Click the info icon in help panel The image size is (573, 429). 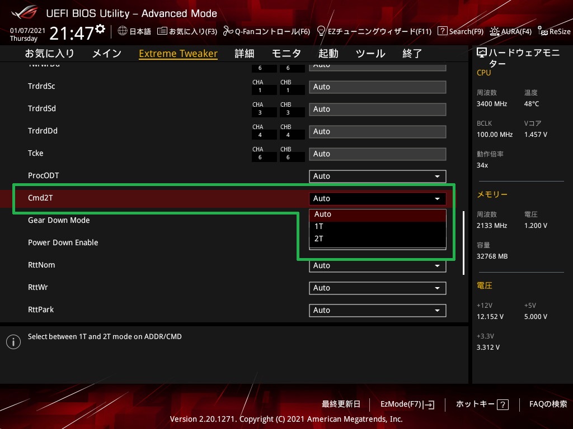click(x=13, y=342)
